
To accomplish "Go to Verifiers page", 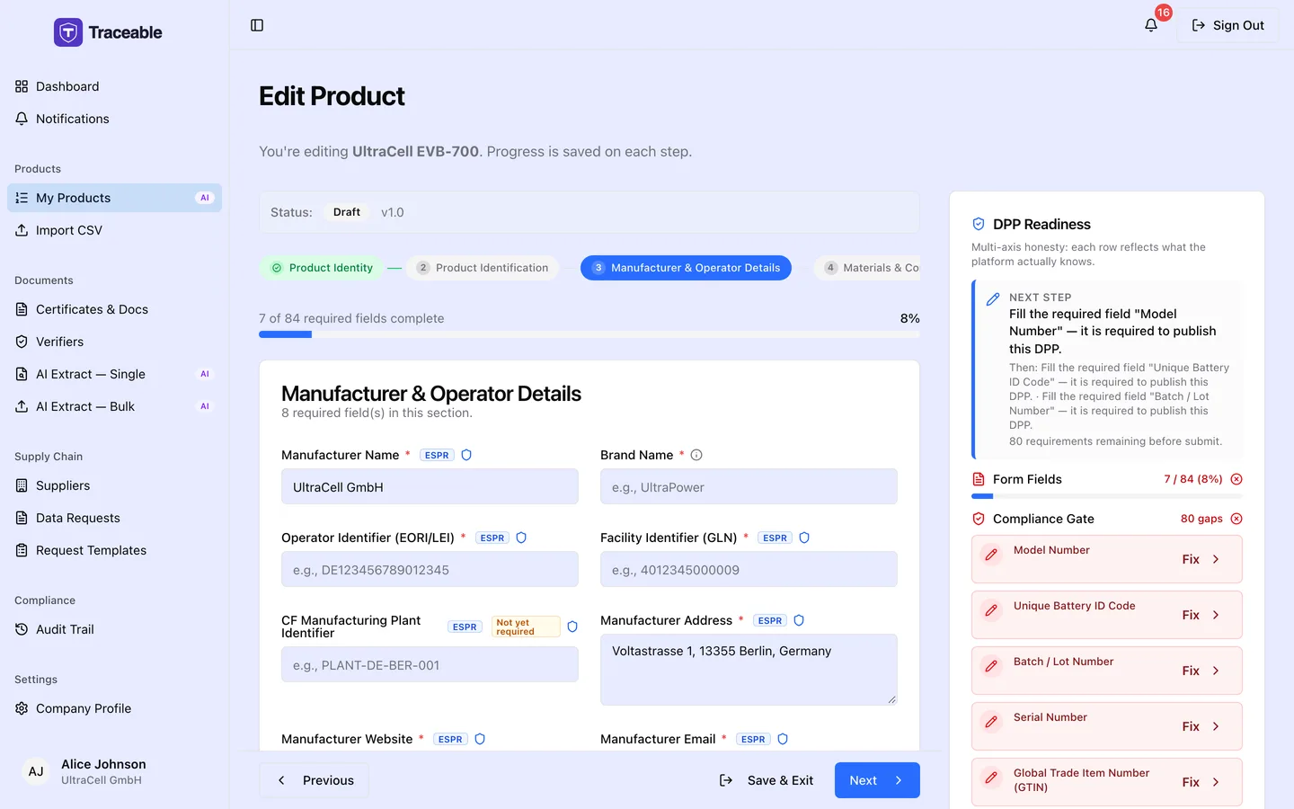I will click(114, 342).
